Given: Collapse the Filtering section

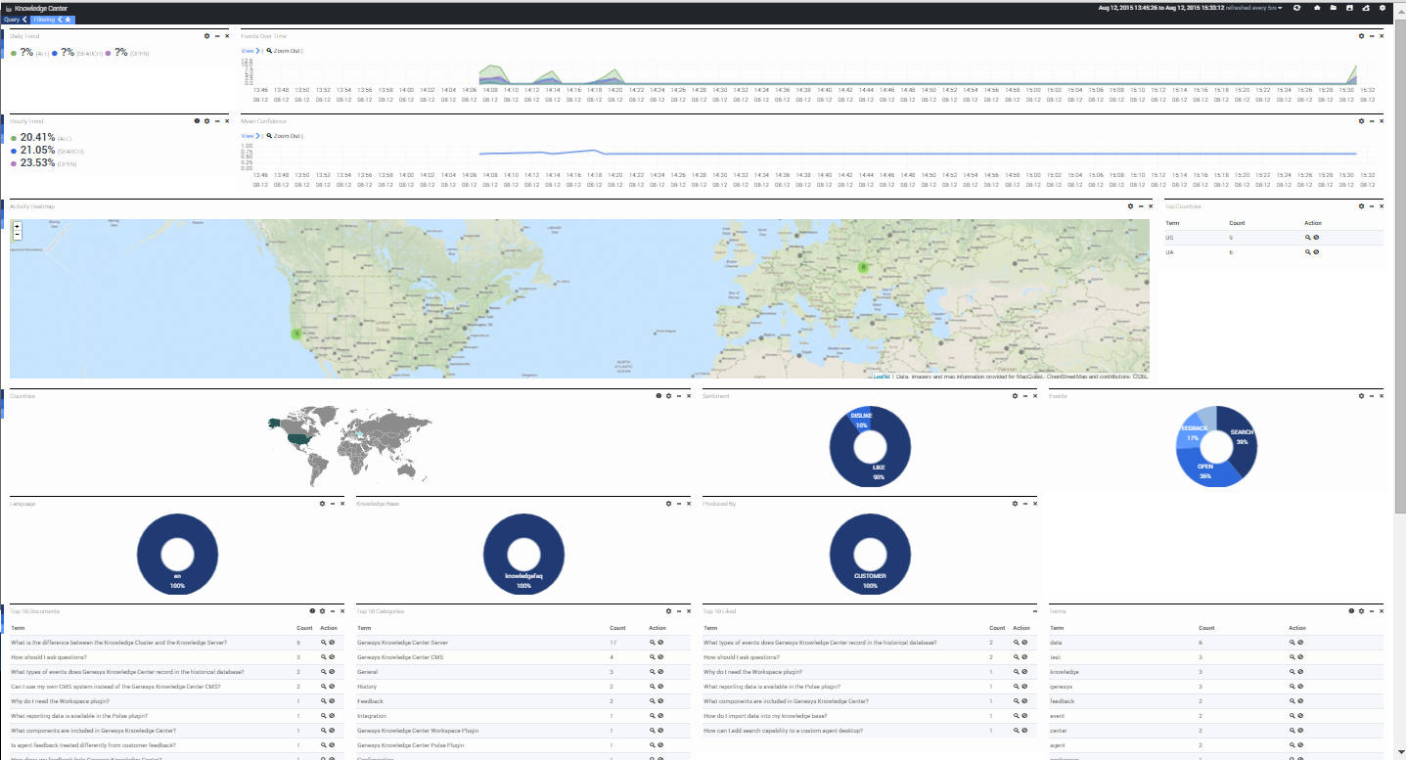Looking at the screenshot, I should (59, 20).
